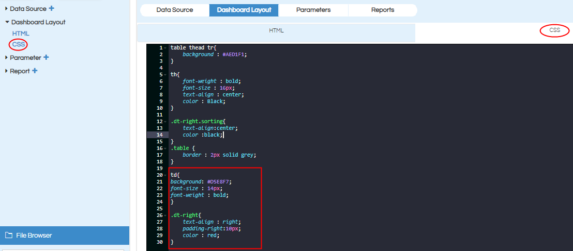This screenshot has width=573, height=251.
Task: Click line number 25 in the gutter
Action: pos(160,208)
